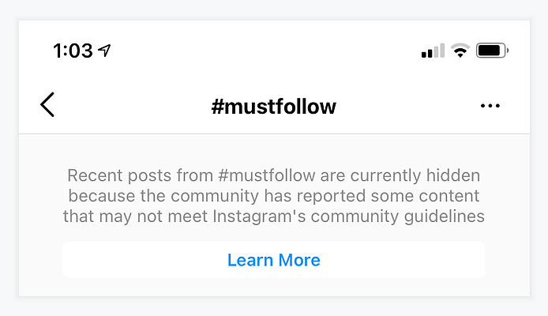Click the "community guidelines" phrase
The width and height of the screenshot is (548, 316).
pos(398,216)
